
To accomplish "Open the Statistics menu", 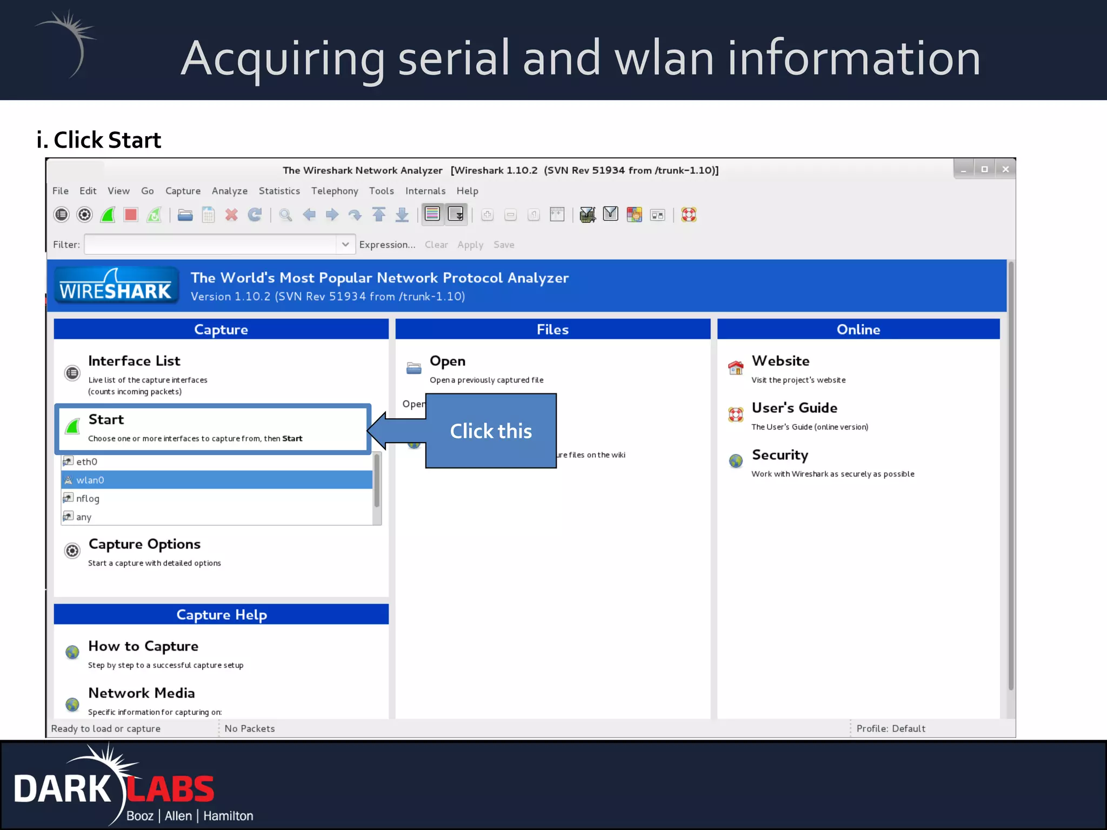I will (x=279, y=191).
